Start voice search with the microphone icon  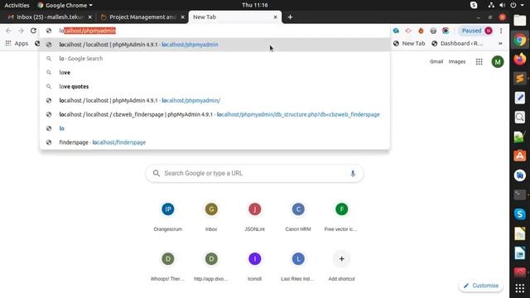point(353,173)
